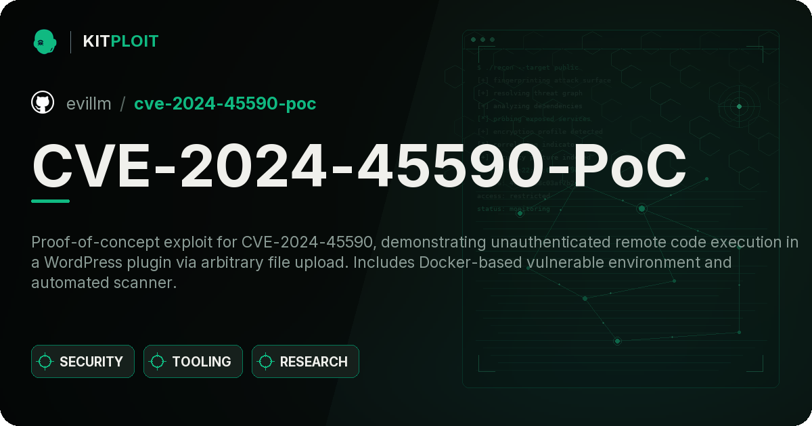
Task: Click the radar target icon in terminal panel
Action: pyautogui.click(x=739, y=106)
